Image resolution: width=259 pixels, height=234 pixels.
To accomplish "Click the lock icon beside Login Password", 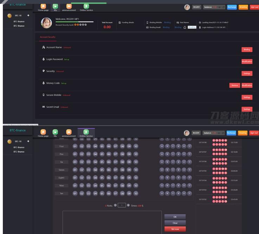I will click(x=44, y=59).
